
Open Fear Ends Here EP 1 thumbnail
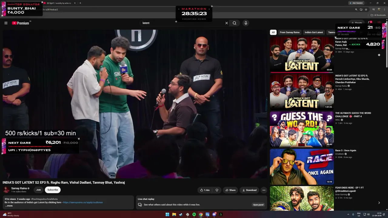(x=302, y=198)
